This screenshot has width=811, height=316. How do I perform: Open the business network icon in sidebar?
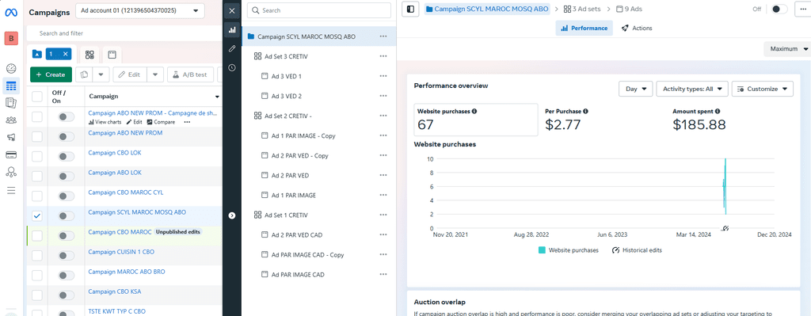(x=11, y=172)
